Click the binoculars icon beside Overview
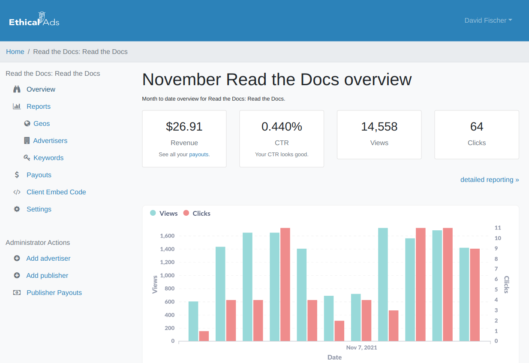The width and height of the screenshot is (529, 363). (17, 89)
